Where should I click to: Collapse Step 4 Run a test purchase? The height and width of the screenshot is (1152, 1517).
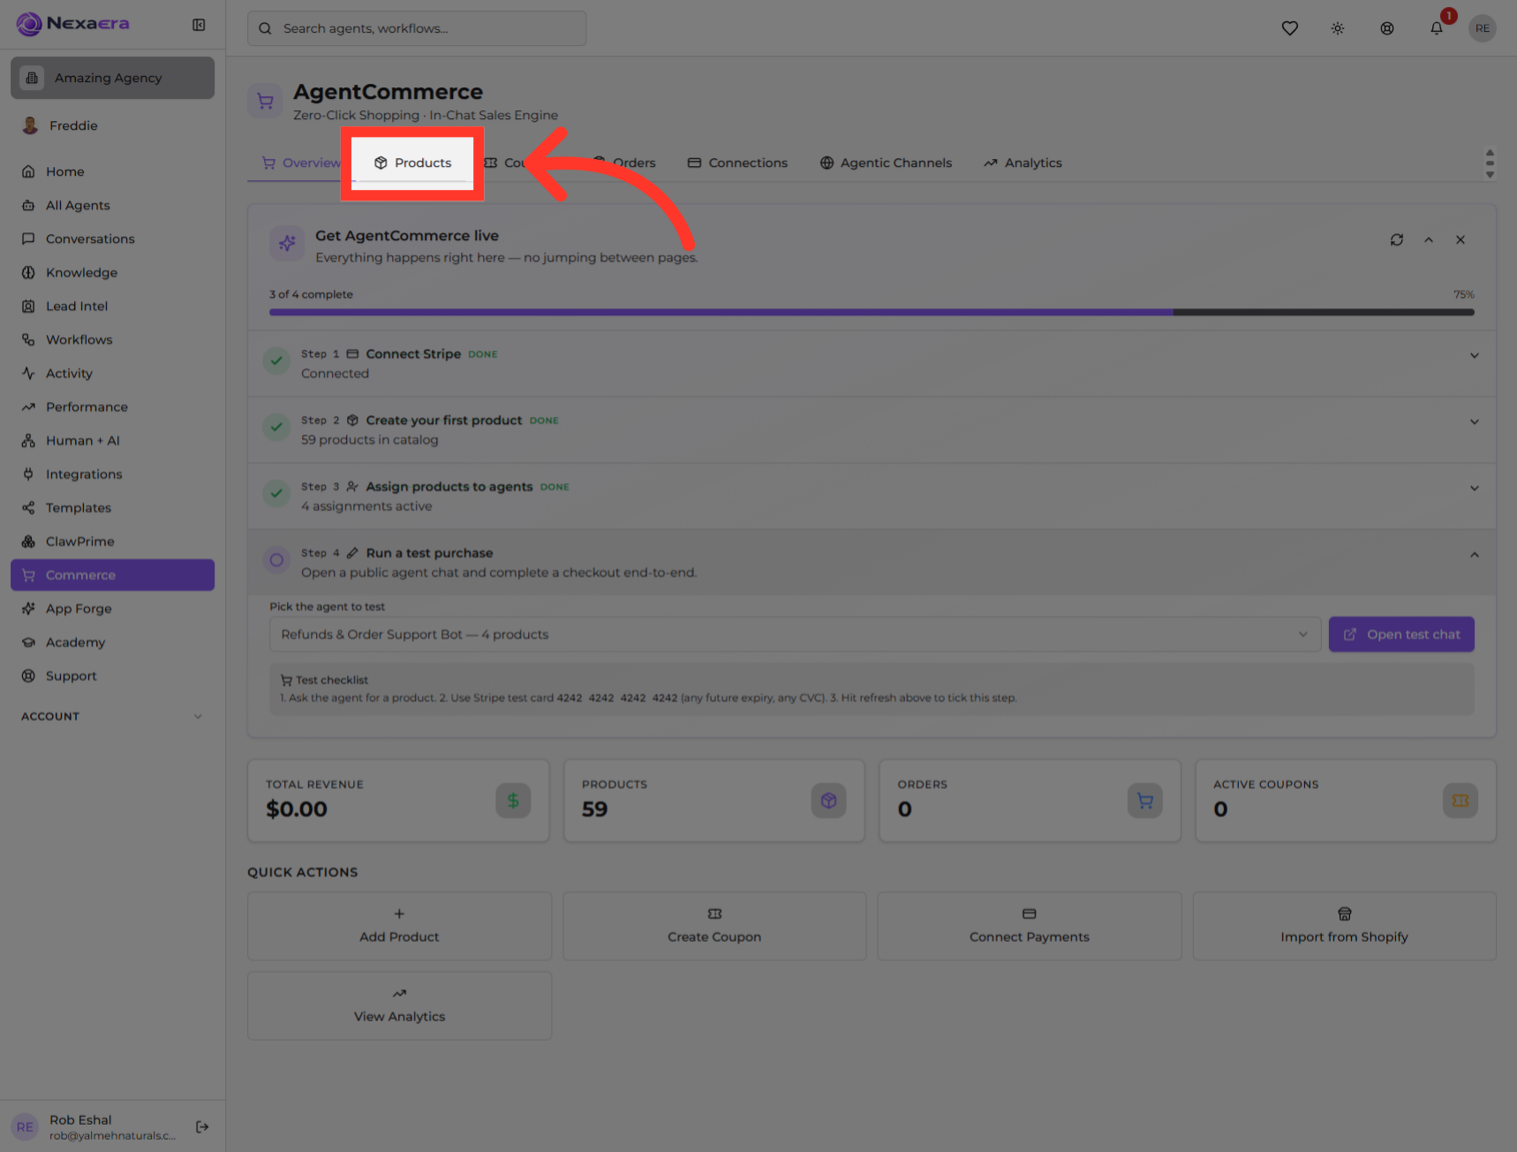[x=1474, y=555]
